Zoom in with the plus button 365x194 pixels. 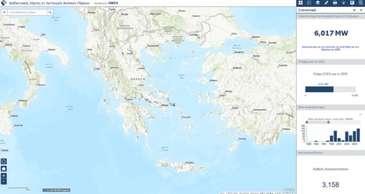pos(4,176)
